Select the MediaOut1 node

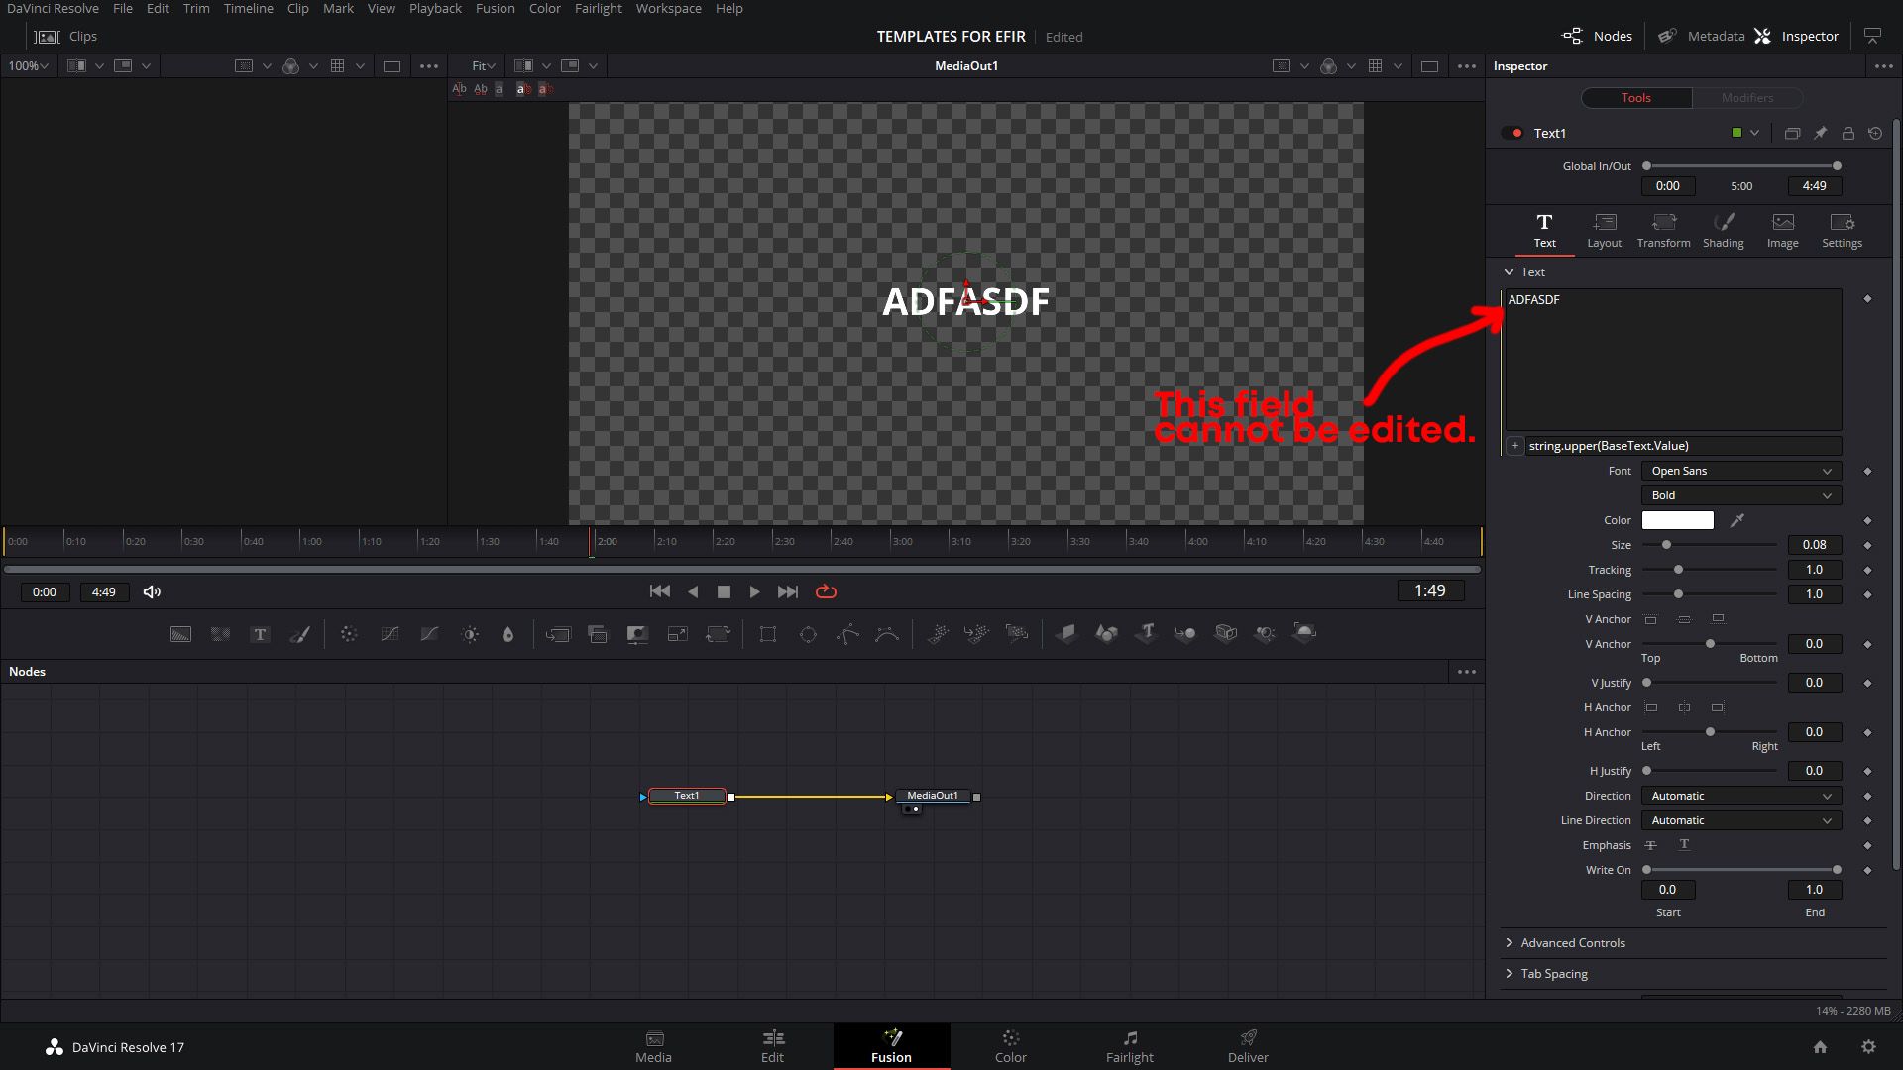pyautogui.click(x=933, y=797)
